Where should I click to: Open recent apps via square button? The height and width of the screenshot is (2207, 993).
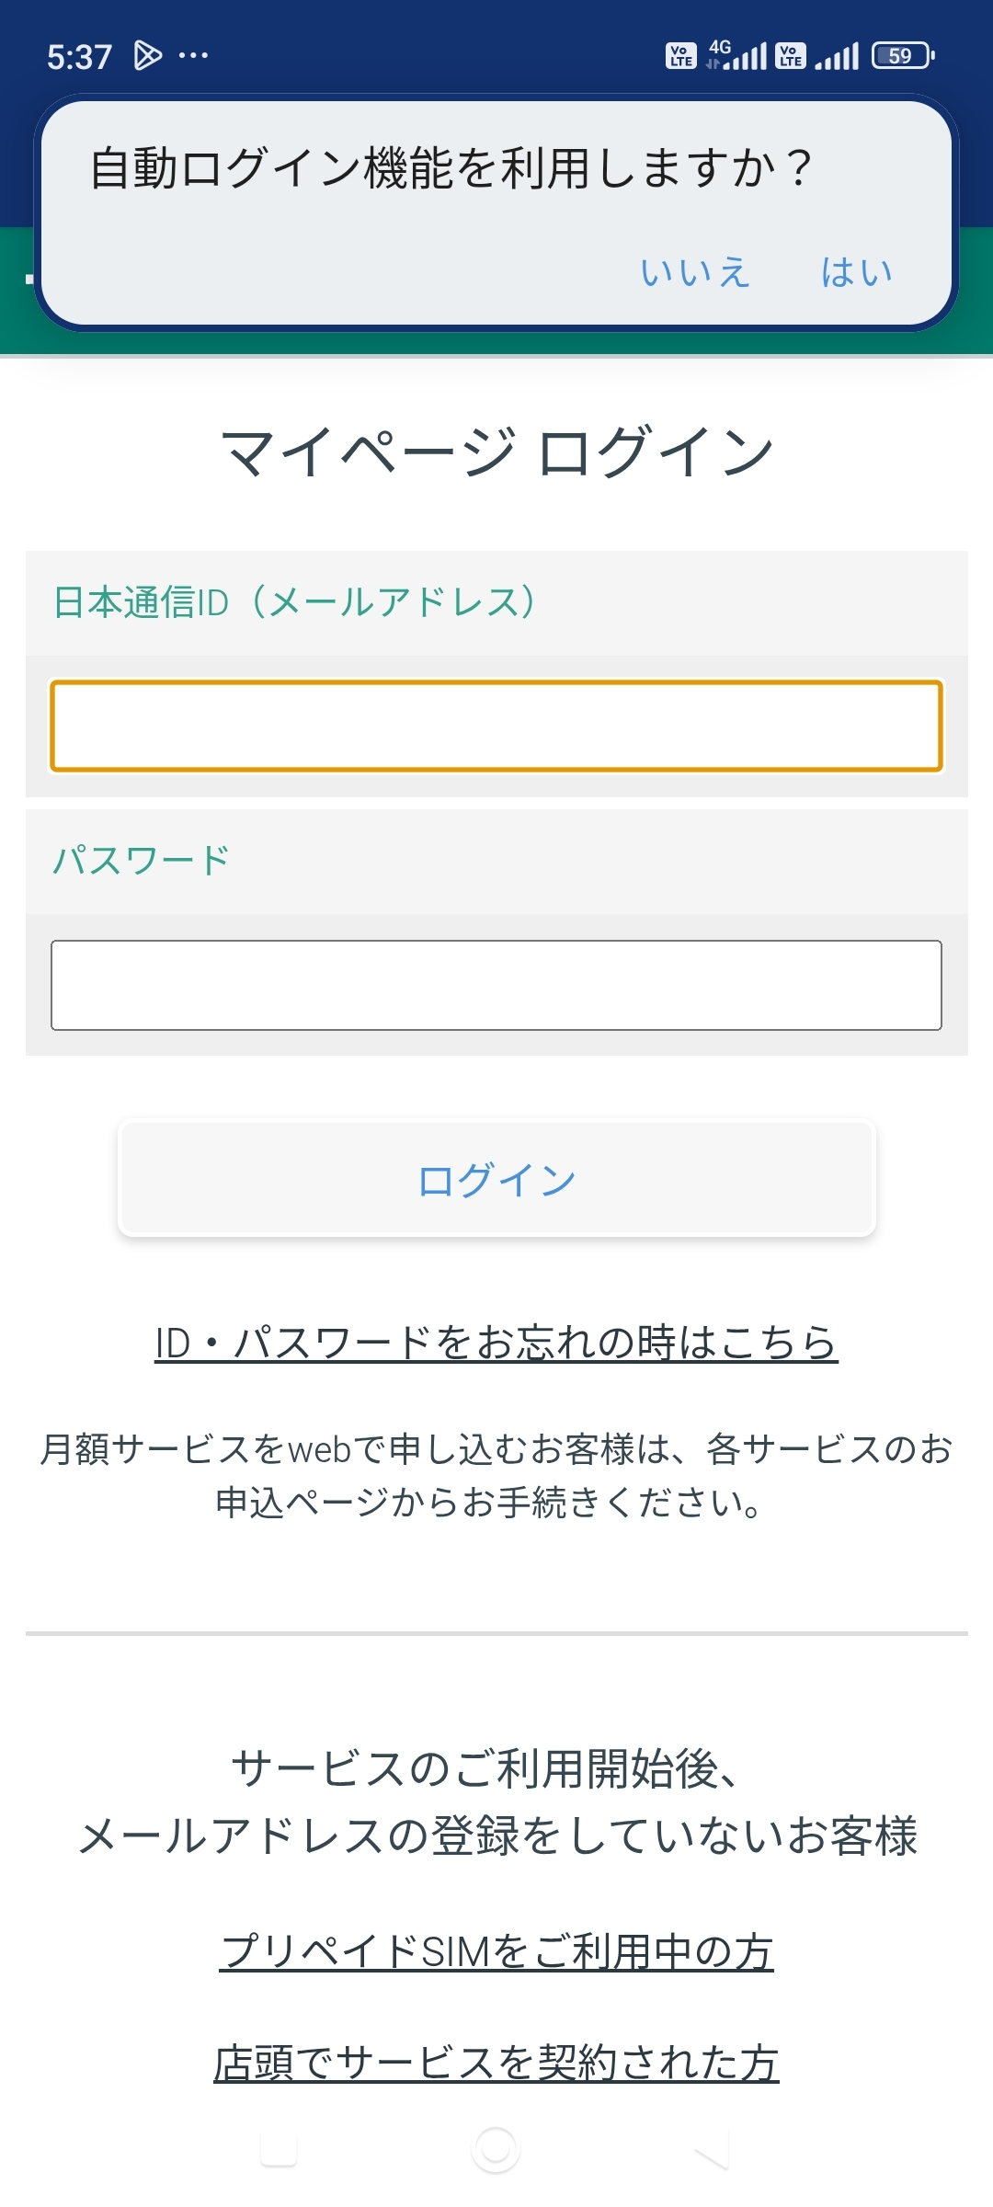[279, 2148]
